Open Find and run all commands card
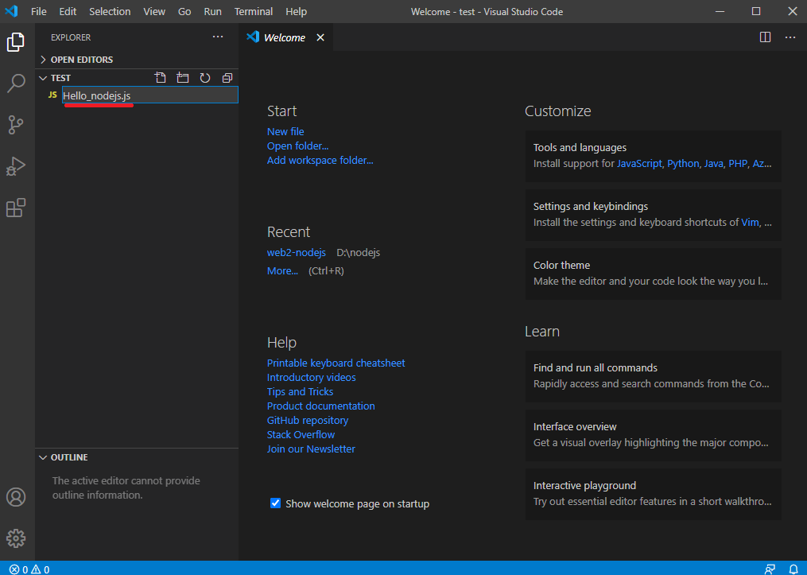The image size is (807, 575). coord(653,376)
